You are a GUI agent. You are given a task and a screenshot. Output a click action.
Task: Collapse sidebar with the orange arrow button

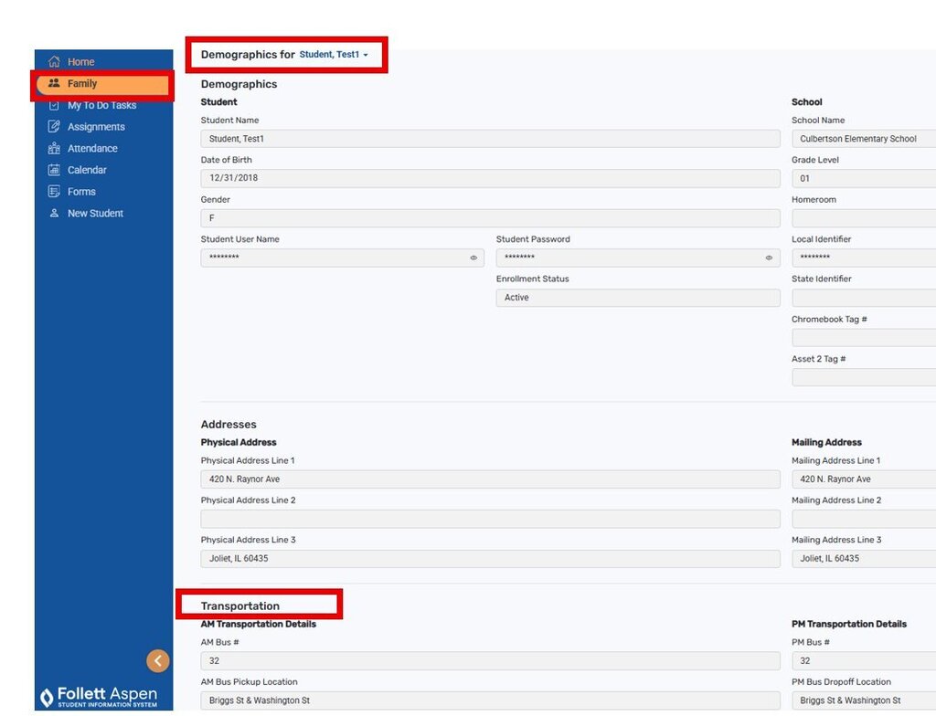(x=158, y=660)
